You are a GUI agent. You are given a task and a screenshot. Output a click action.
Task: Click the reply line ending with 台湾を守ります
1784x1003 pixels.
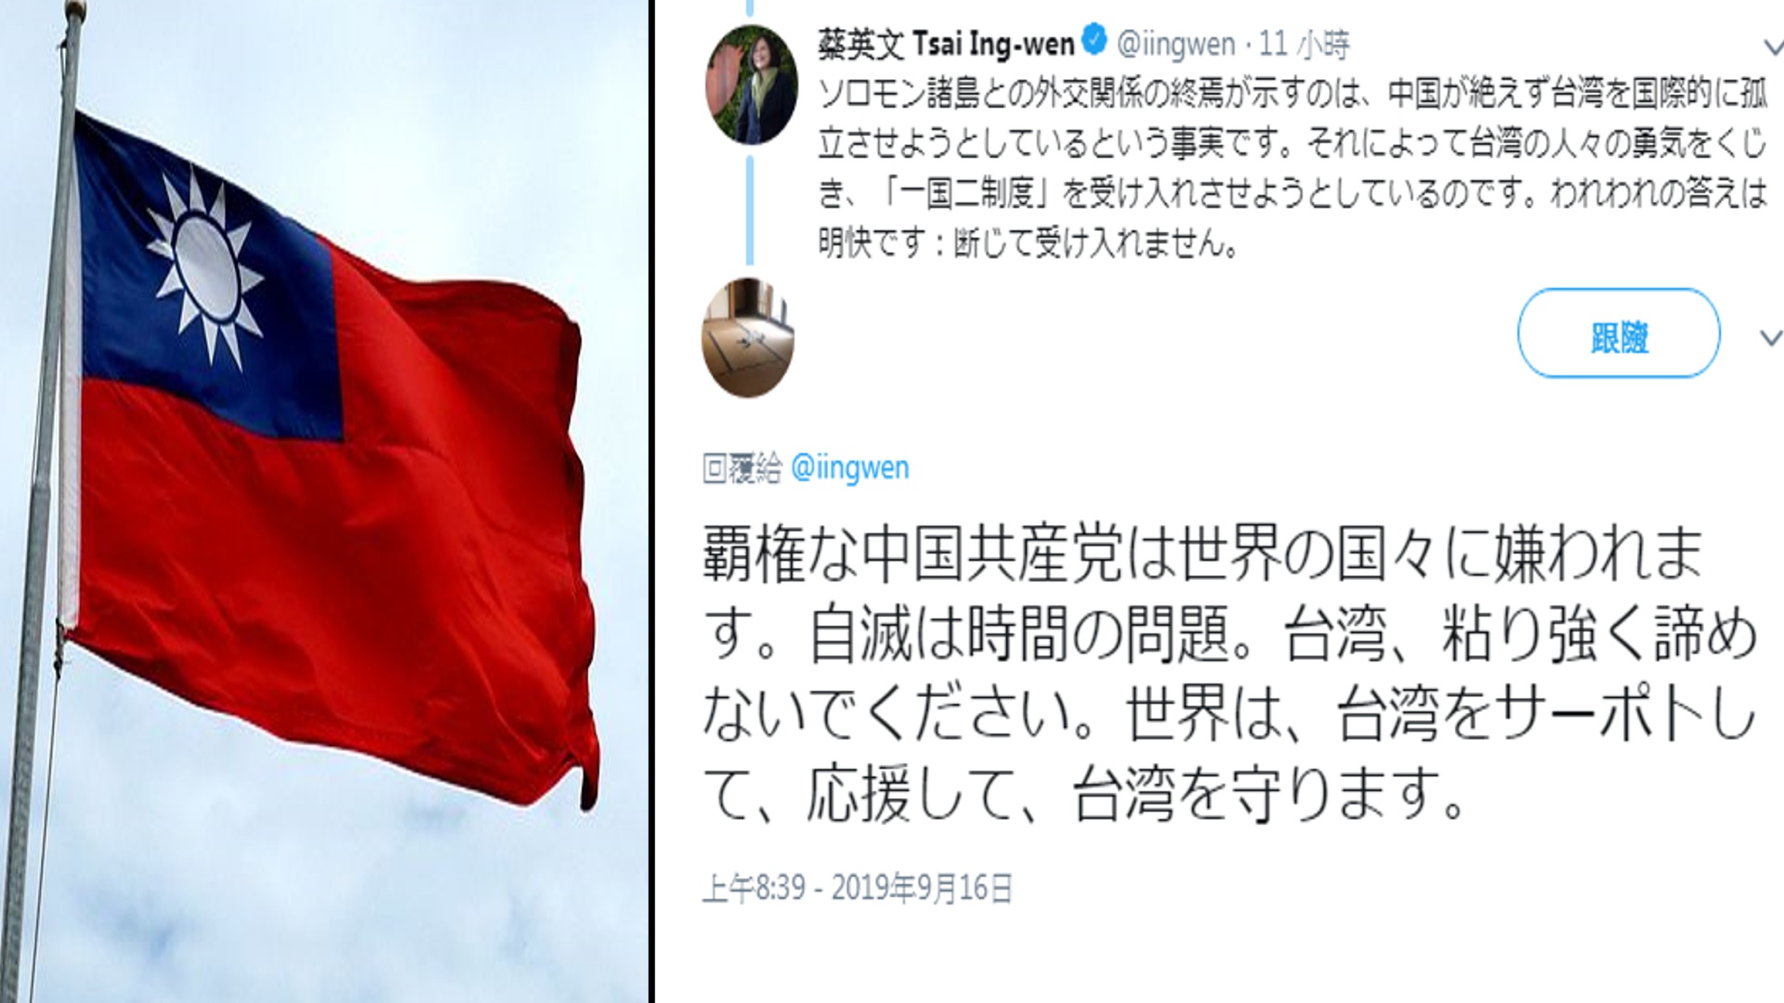1083,795
